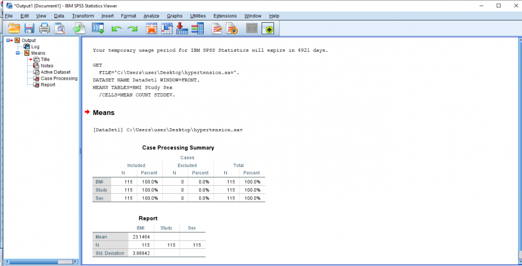Click the Redo arrow icon

132,28
